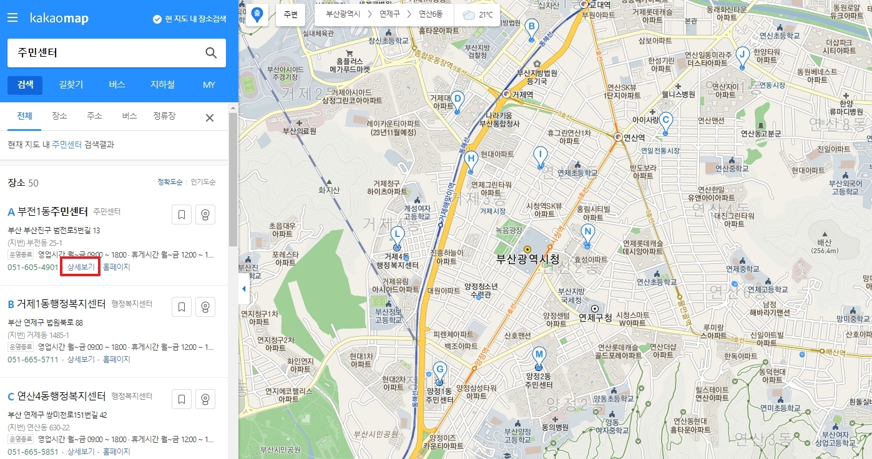Open roadview for 거제1동행정복지센터
872x459 pixels.
205,307
